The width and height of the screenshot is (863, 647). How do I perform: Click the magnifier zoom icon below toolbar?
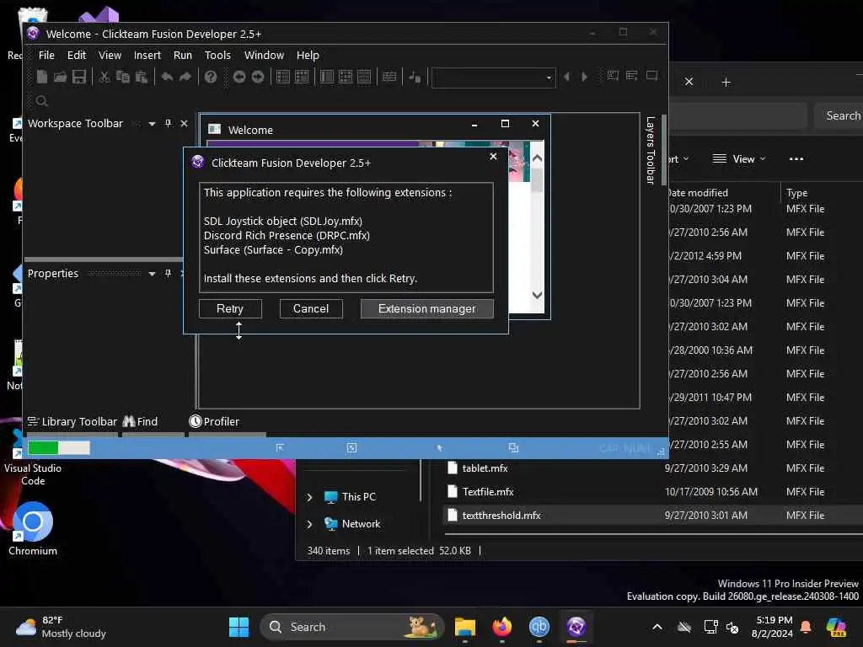[x=41, y=101]
